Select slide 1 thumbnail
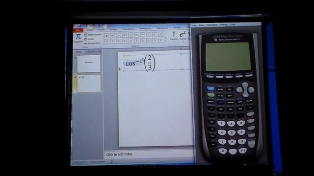This screenshot has height=176, width=314. 89,64
